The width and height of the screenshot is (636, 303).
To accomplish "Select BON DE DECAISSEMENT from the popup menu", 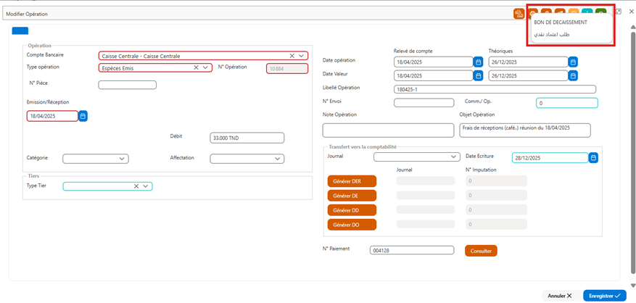I will (561, 22).
